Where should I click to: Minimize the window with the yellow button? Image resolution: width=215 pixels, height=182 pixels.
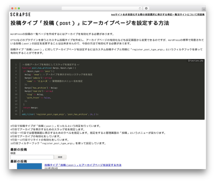[x=15, y=8]
